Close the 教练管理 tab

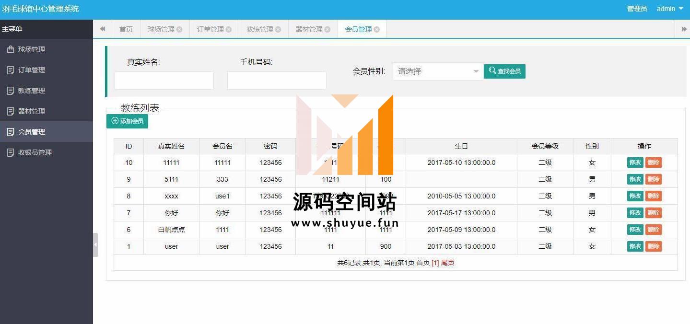point(278,29)
